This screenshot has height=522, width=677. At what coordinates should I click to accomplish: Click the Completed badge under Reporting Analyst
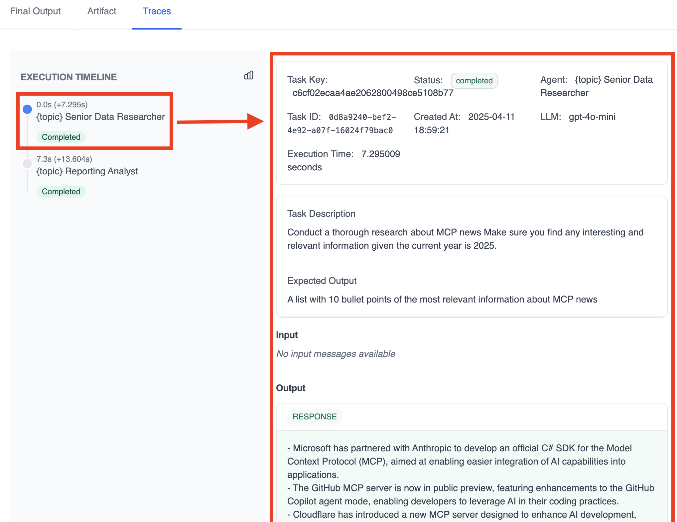pyautogui.click(x=61, y=191)
